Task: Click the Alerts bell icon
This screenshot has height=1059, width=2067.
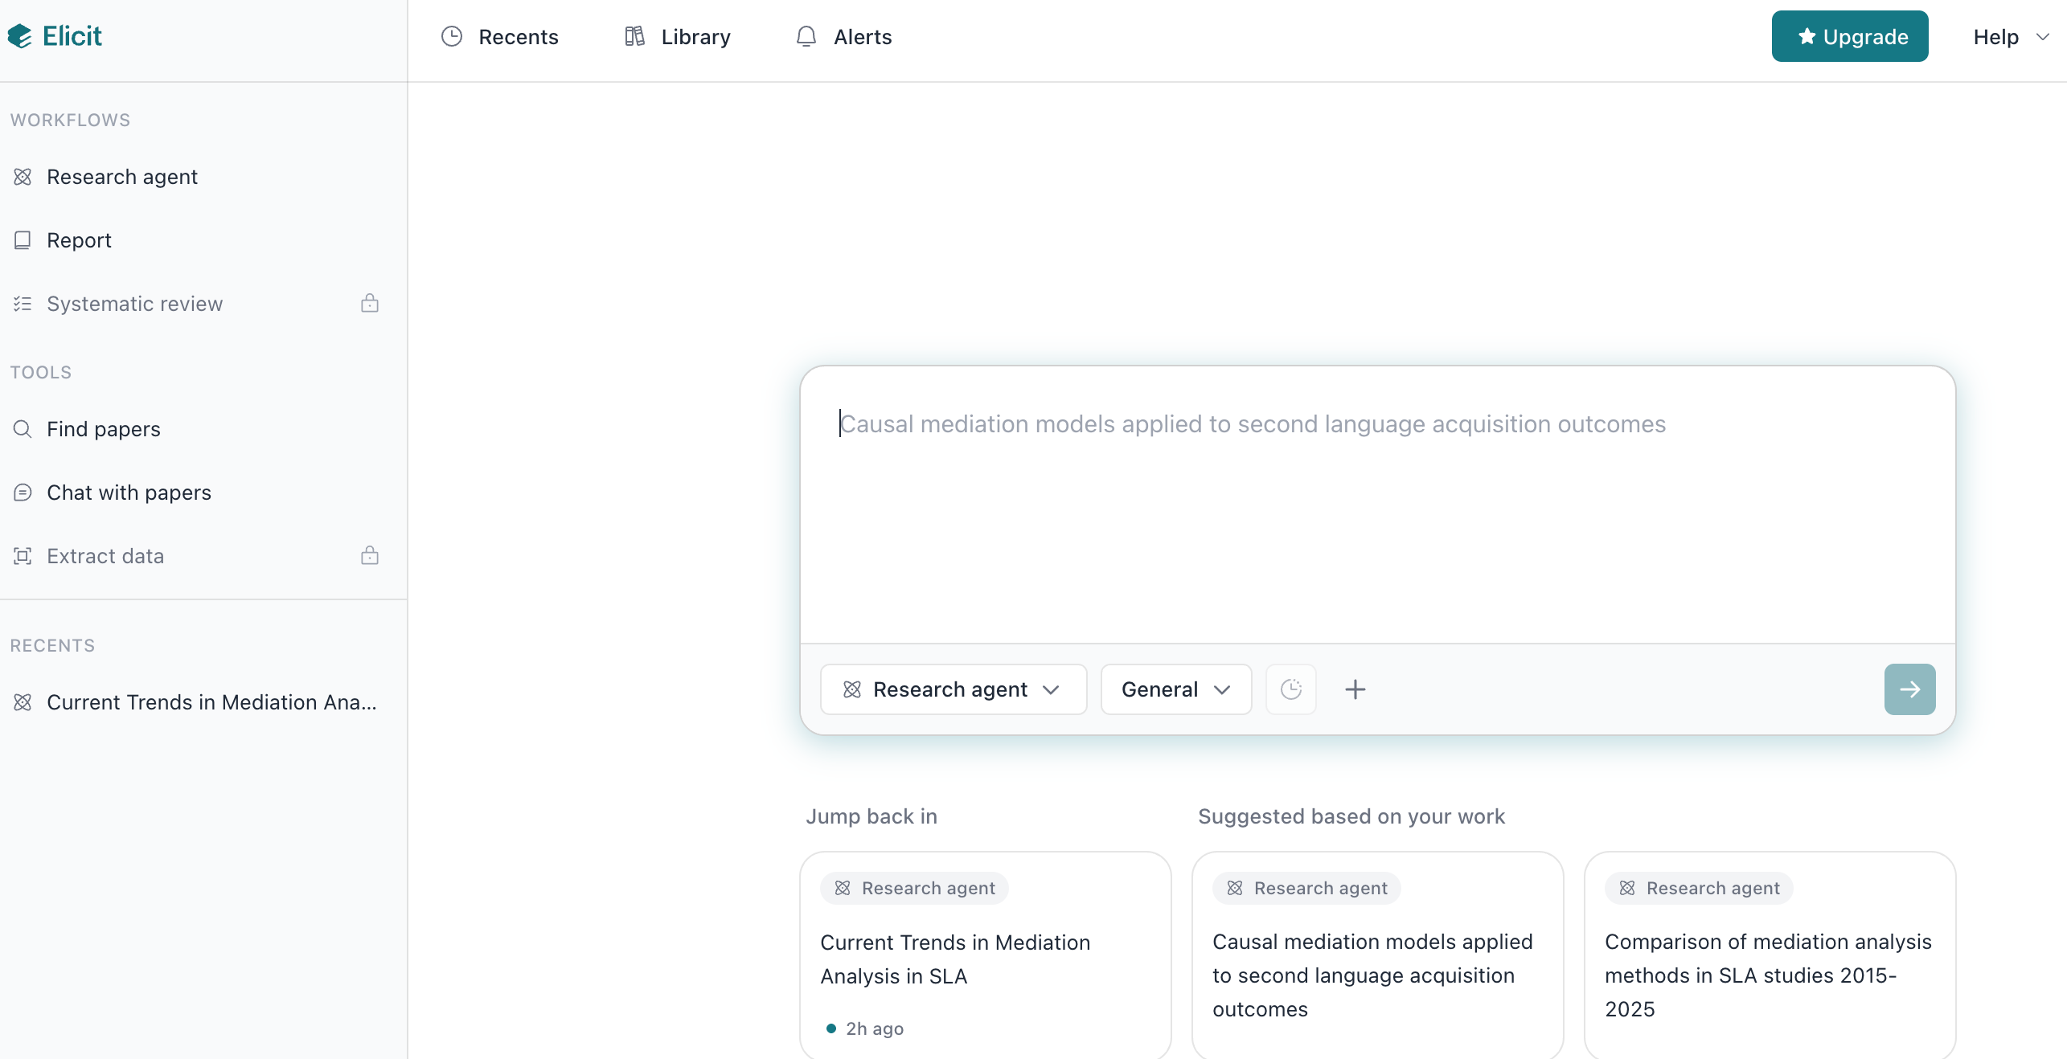Action: click(x=806, y=37)
